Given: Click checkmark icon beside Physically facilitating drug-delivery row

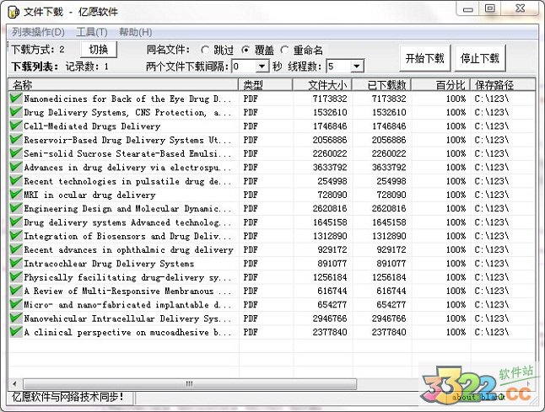Looking at the screenshot, I should tap(16, 277).
